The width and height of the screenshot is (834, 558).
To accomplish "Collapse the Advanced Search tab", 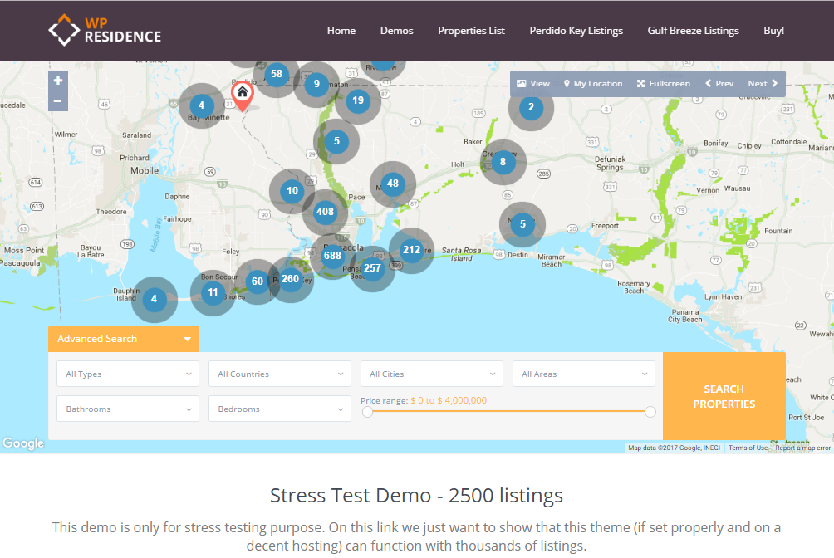I will pos(123,339).
